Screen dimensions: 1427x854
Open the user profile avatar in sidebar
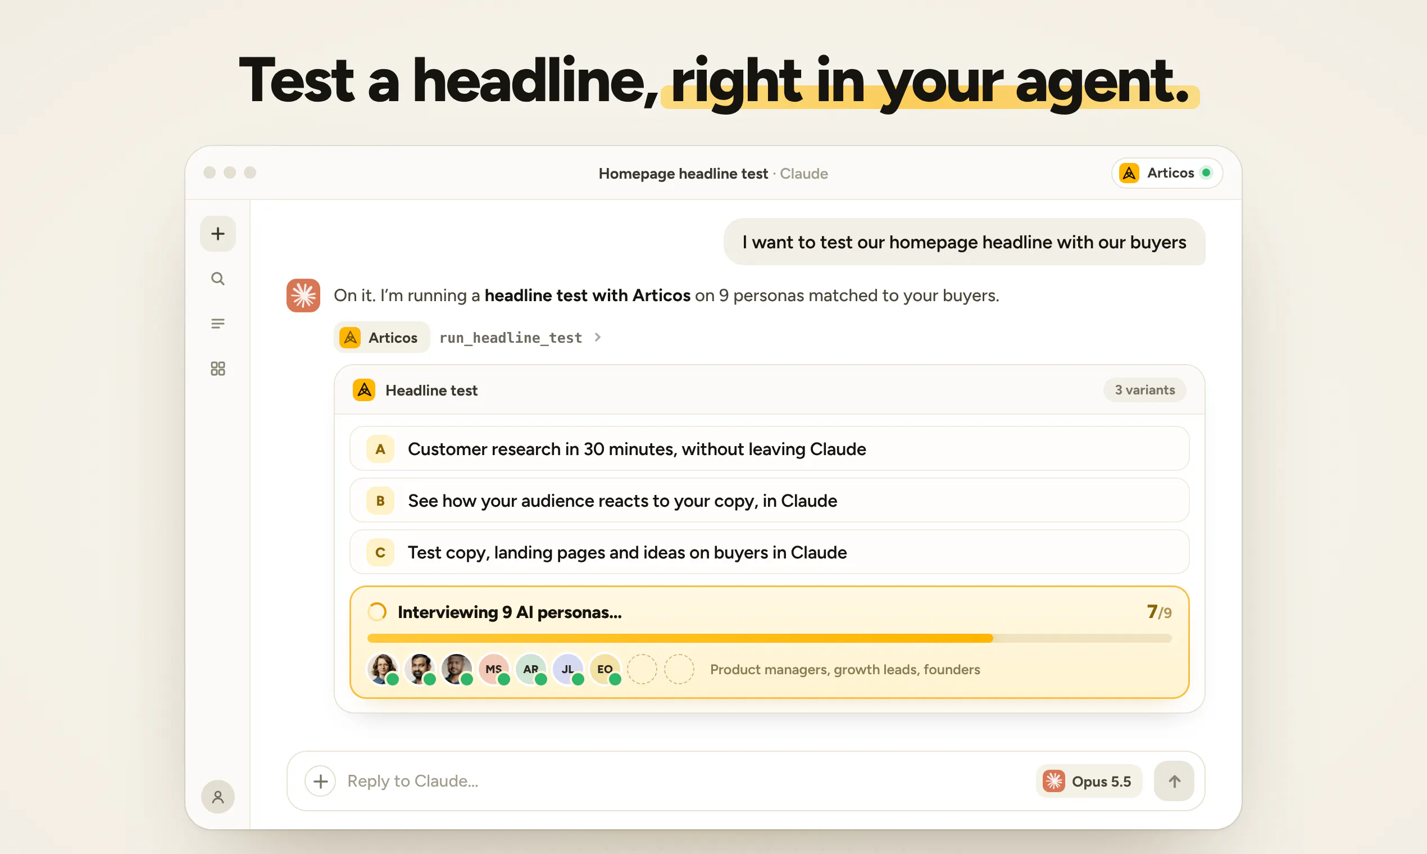pos(217,797)
